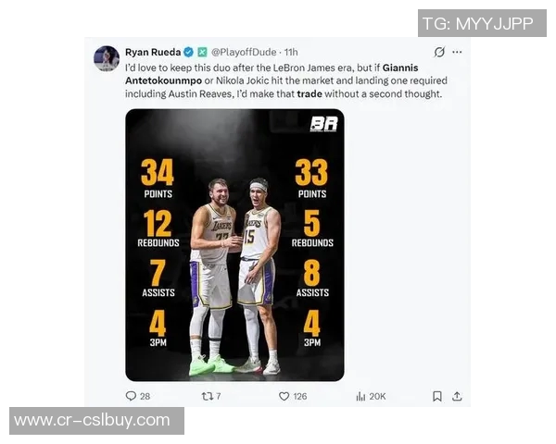Screen dimensions: 556x444
Task: Click the reply comment bubble icon
Action: 131,396
